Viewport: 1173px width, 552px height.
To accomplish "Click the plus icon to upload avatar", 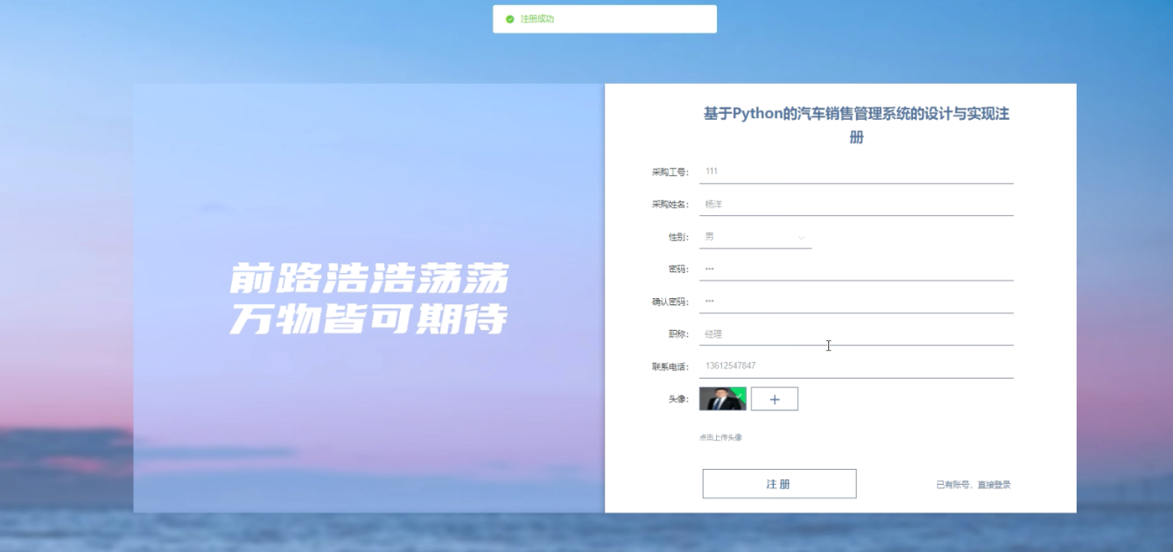I will point(775,399).
